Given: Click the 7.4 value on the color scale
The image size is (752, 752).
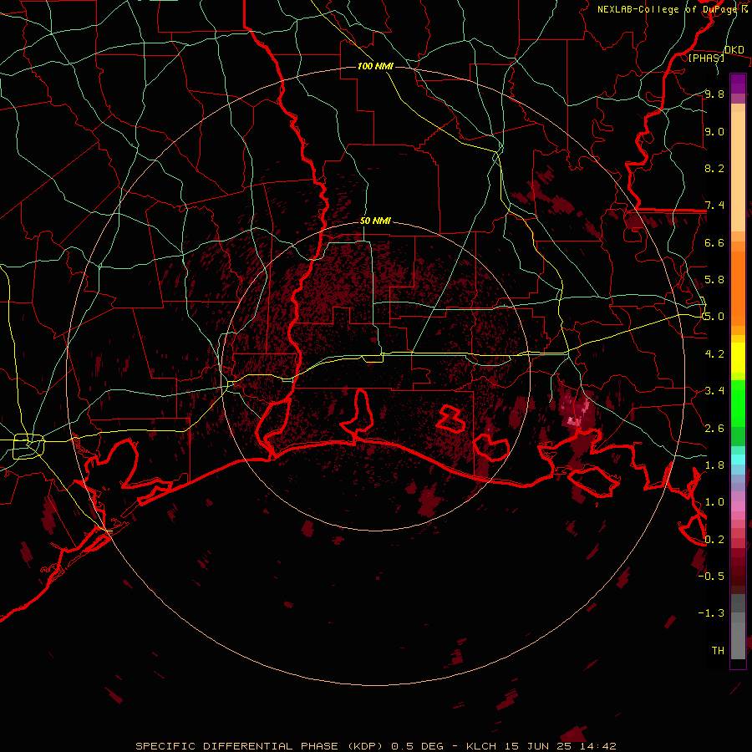Looking at the screenshot, I should pos(714,206).
